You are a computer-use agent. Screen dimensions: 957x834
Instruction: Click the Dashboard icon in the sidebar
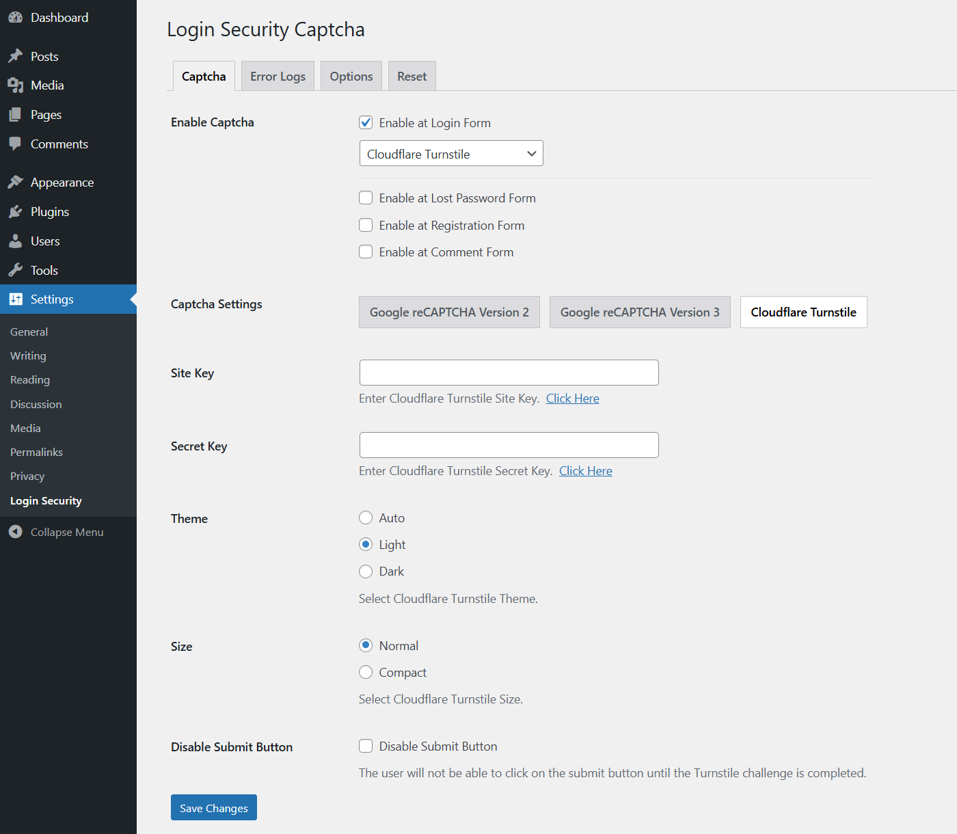[x=16, y=17]
